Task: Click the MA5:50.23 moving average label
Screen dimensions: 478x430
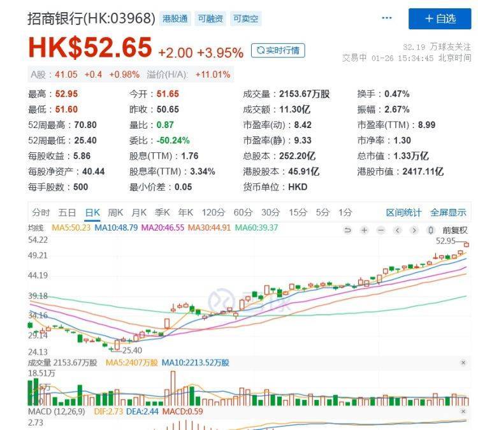Action: click(x=71, y=227)
